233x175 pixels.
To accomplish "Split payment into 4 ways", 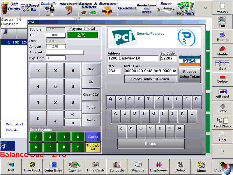I will pyautogui.click(x=64, y=137).
